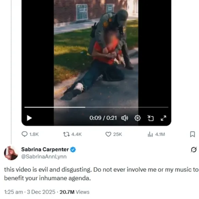Click the video frame of the embedded clip
The height and width of the screenshot is (199, 199).
click(96, 53)
